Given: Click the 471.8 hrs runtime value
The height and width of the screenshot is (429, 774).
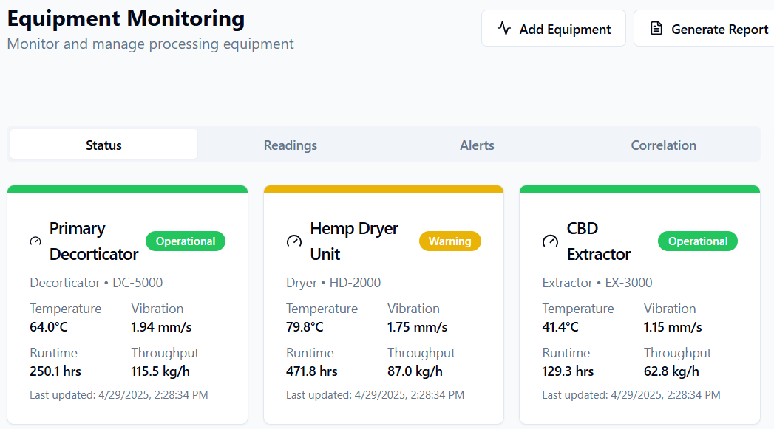Looking at the screenshot, I should pos(312,371).
